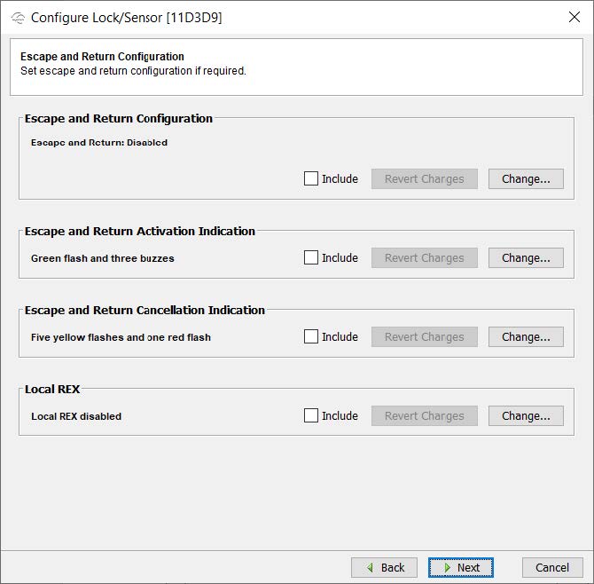Open Change for Escape and Return Configuration
The width and height of the screenshot is (594, 584).
pos(526,178)
